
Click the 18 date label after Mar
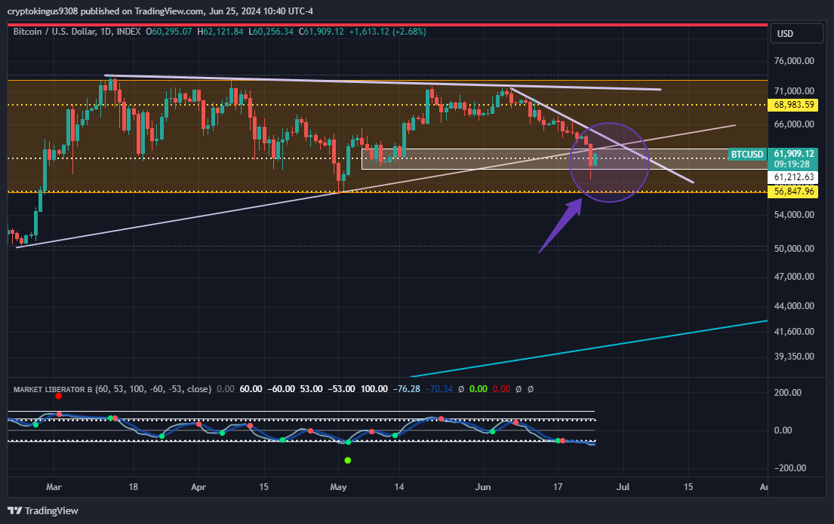133,487
